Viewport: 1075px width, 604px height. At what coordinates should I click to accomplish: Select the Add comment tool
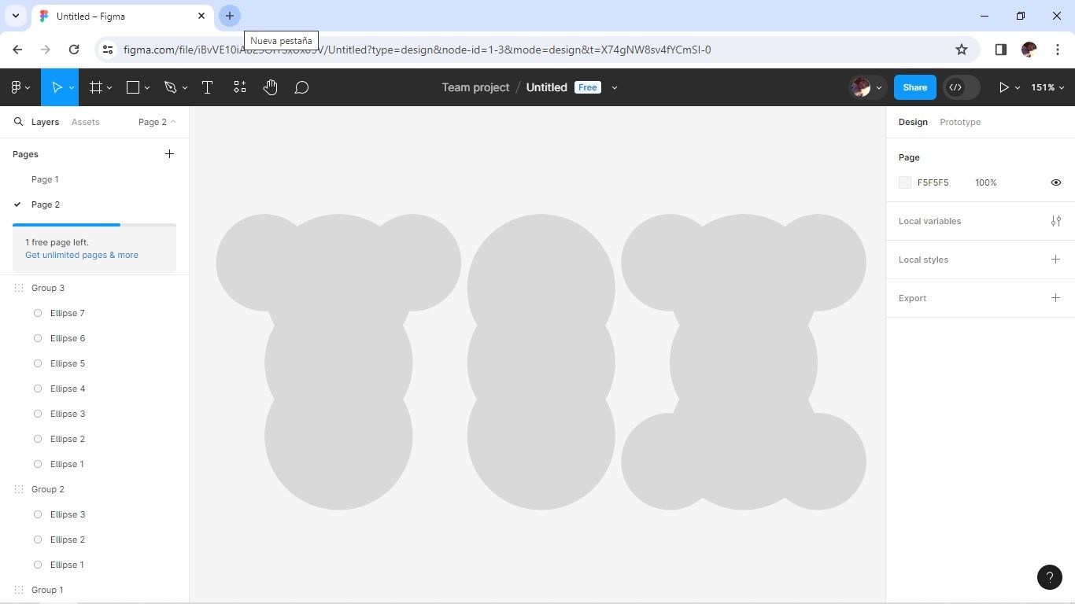pyautogui.click(x=301, y=87)
